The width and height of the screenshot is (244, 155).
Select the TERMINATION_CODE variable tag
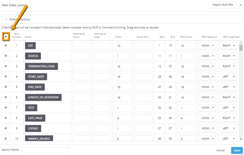42,66
